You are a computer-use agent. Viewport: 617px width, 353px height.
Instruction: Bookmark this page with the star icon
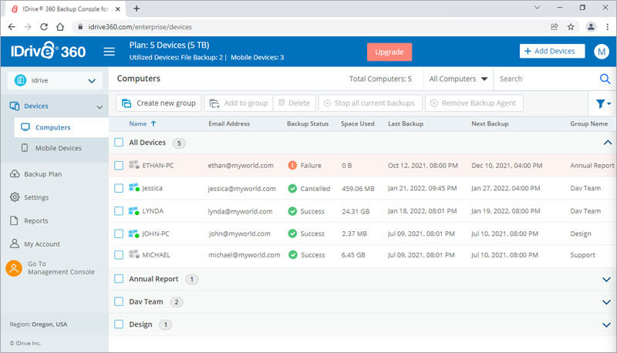click(571, 27)
